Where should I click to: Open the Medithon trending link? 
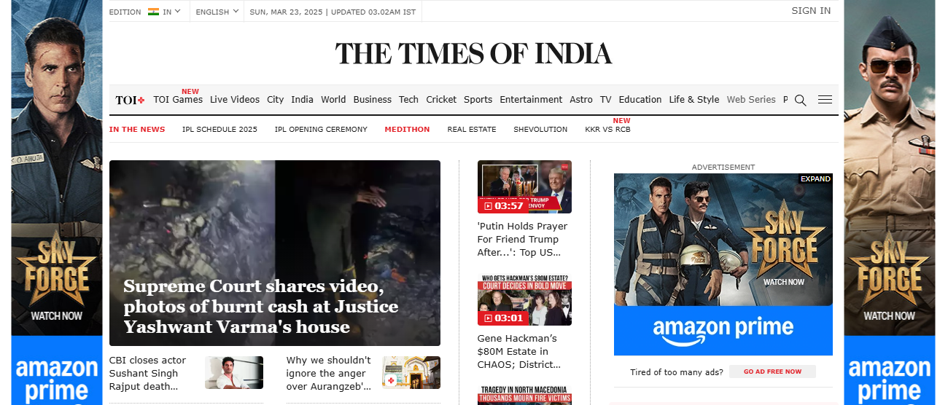point(407,130)
